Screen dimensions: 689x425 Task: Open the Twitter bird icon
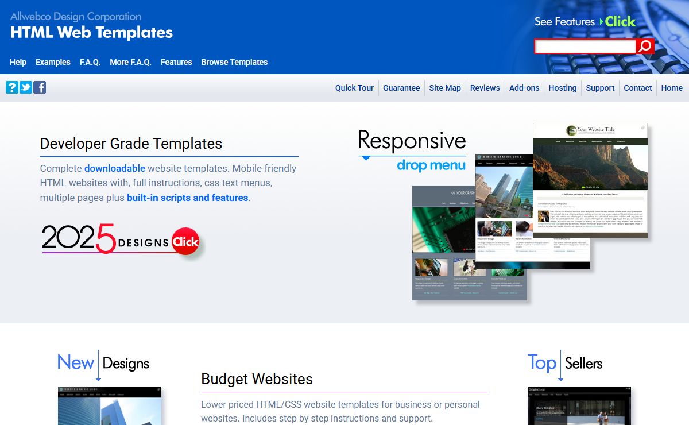[26, 87]
